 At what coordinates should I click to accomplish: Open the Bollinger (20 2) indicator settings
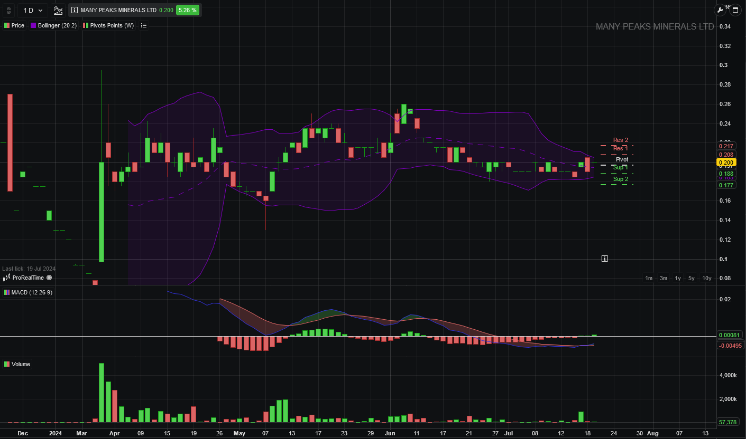54,25
